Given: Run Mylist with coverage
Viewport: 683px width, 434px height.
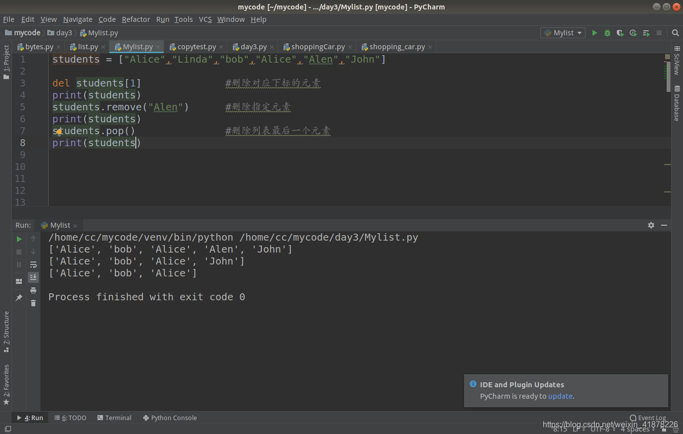Looking at the screenshot, I should tap(620, 33).
